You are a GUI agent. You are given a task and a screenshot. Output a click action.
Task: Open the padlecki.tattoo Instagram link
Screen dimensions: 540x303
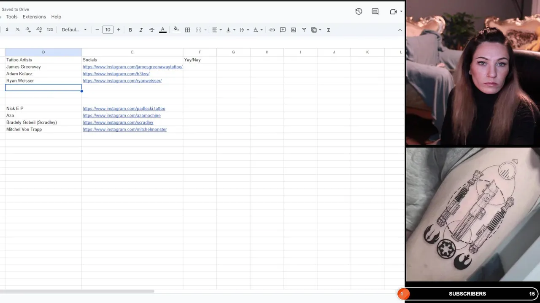(x=124, y=109)
